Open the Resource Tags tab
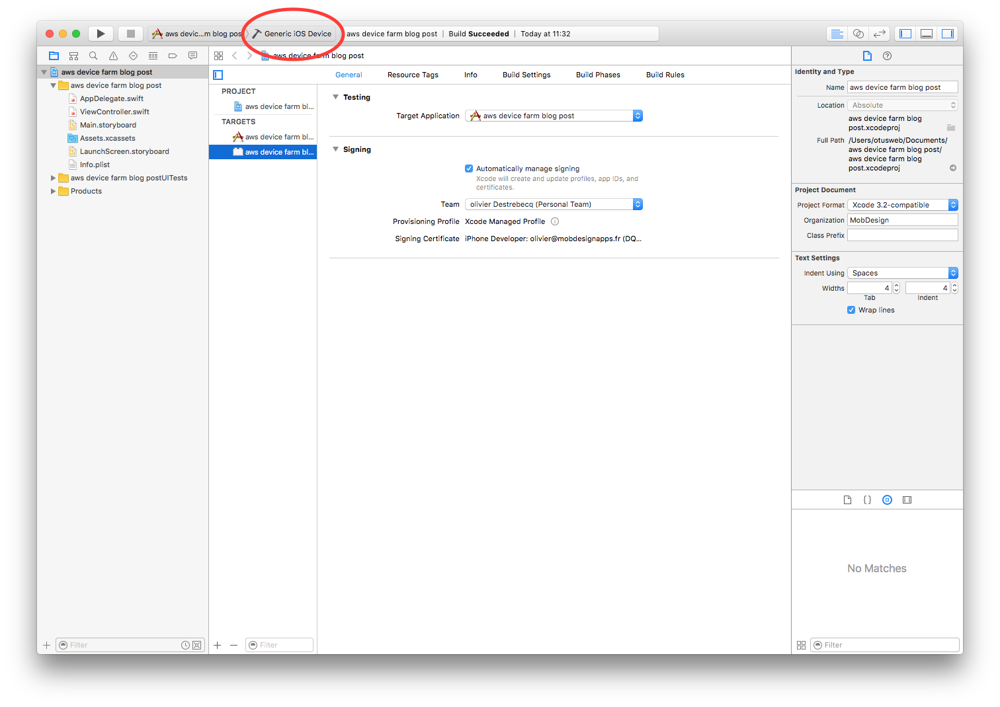This screenshot has height=707, width=1000. point(413,75)
